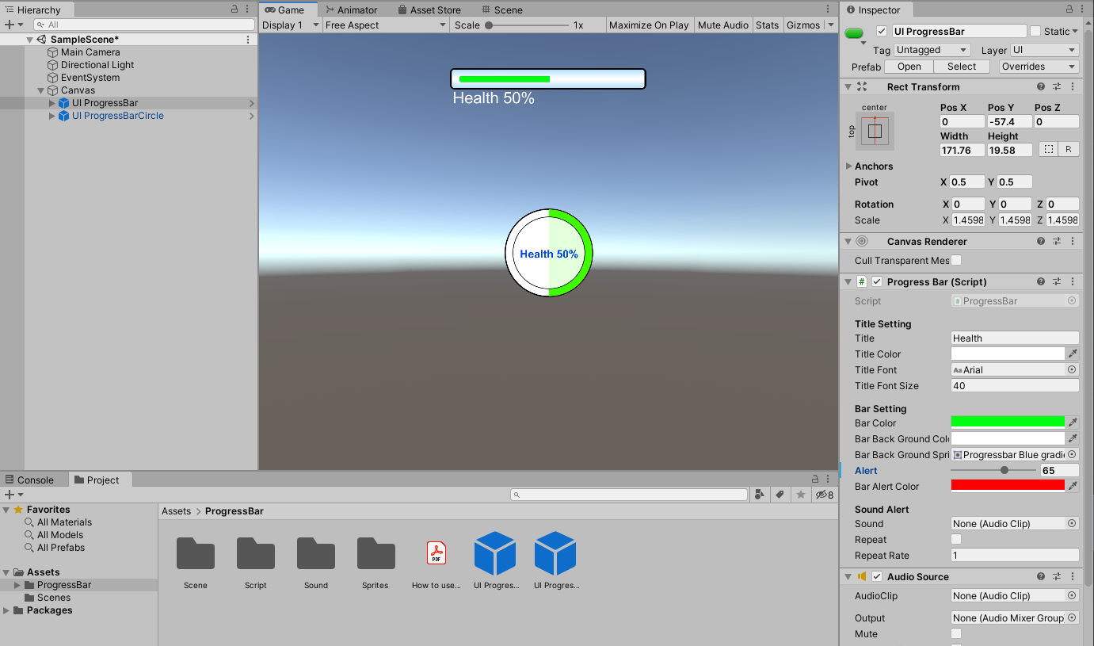Click the Bar Alert Color red swatch
This screenshot has width=1094, height=646.
1008,487
